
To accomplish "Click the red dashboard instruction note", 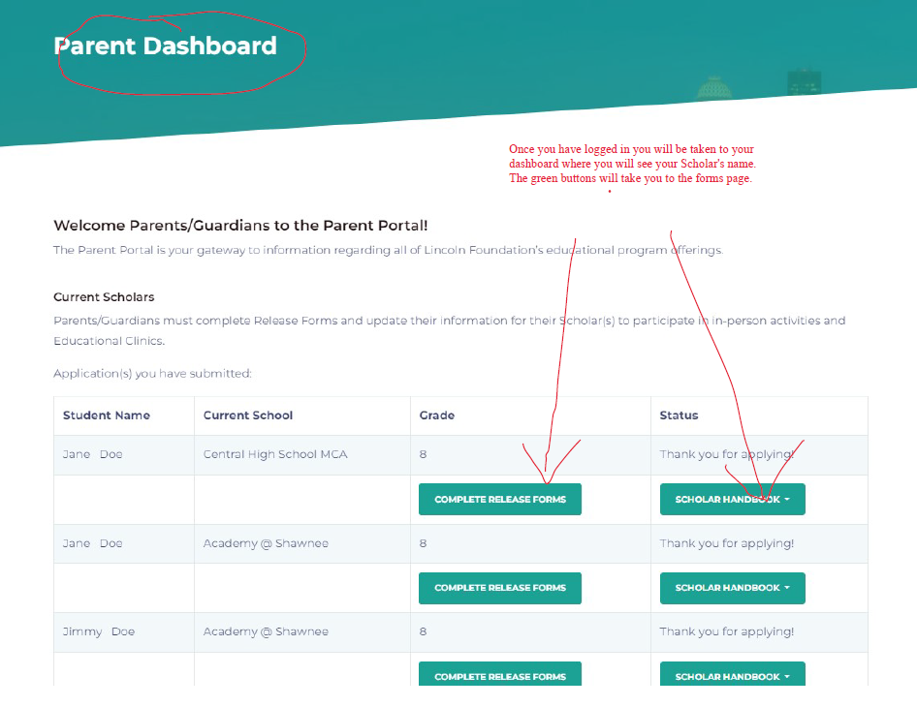I will (x=632, y=164).
